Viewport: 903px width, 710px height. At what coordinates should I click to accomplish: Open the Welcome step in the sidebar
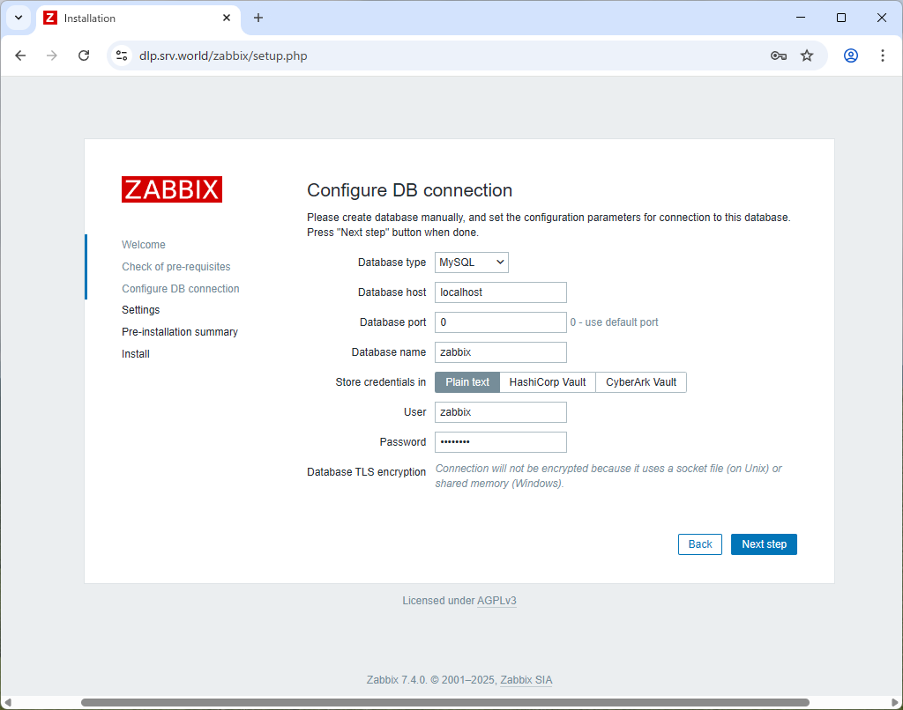pyautogui.click(x=144, y=244)
